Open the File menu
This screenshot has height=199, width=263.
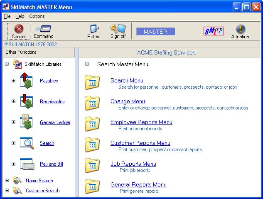7,16
